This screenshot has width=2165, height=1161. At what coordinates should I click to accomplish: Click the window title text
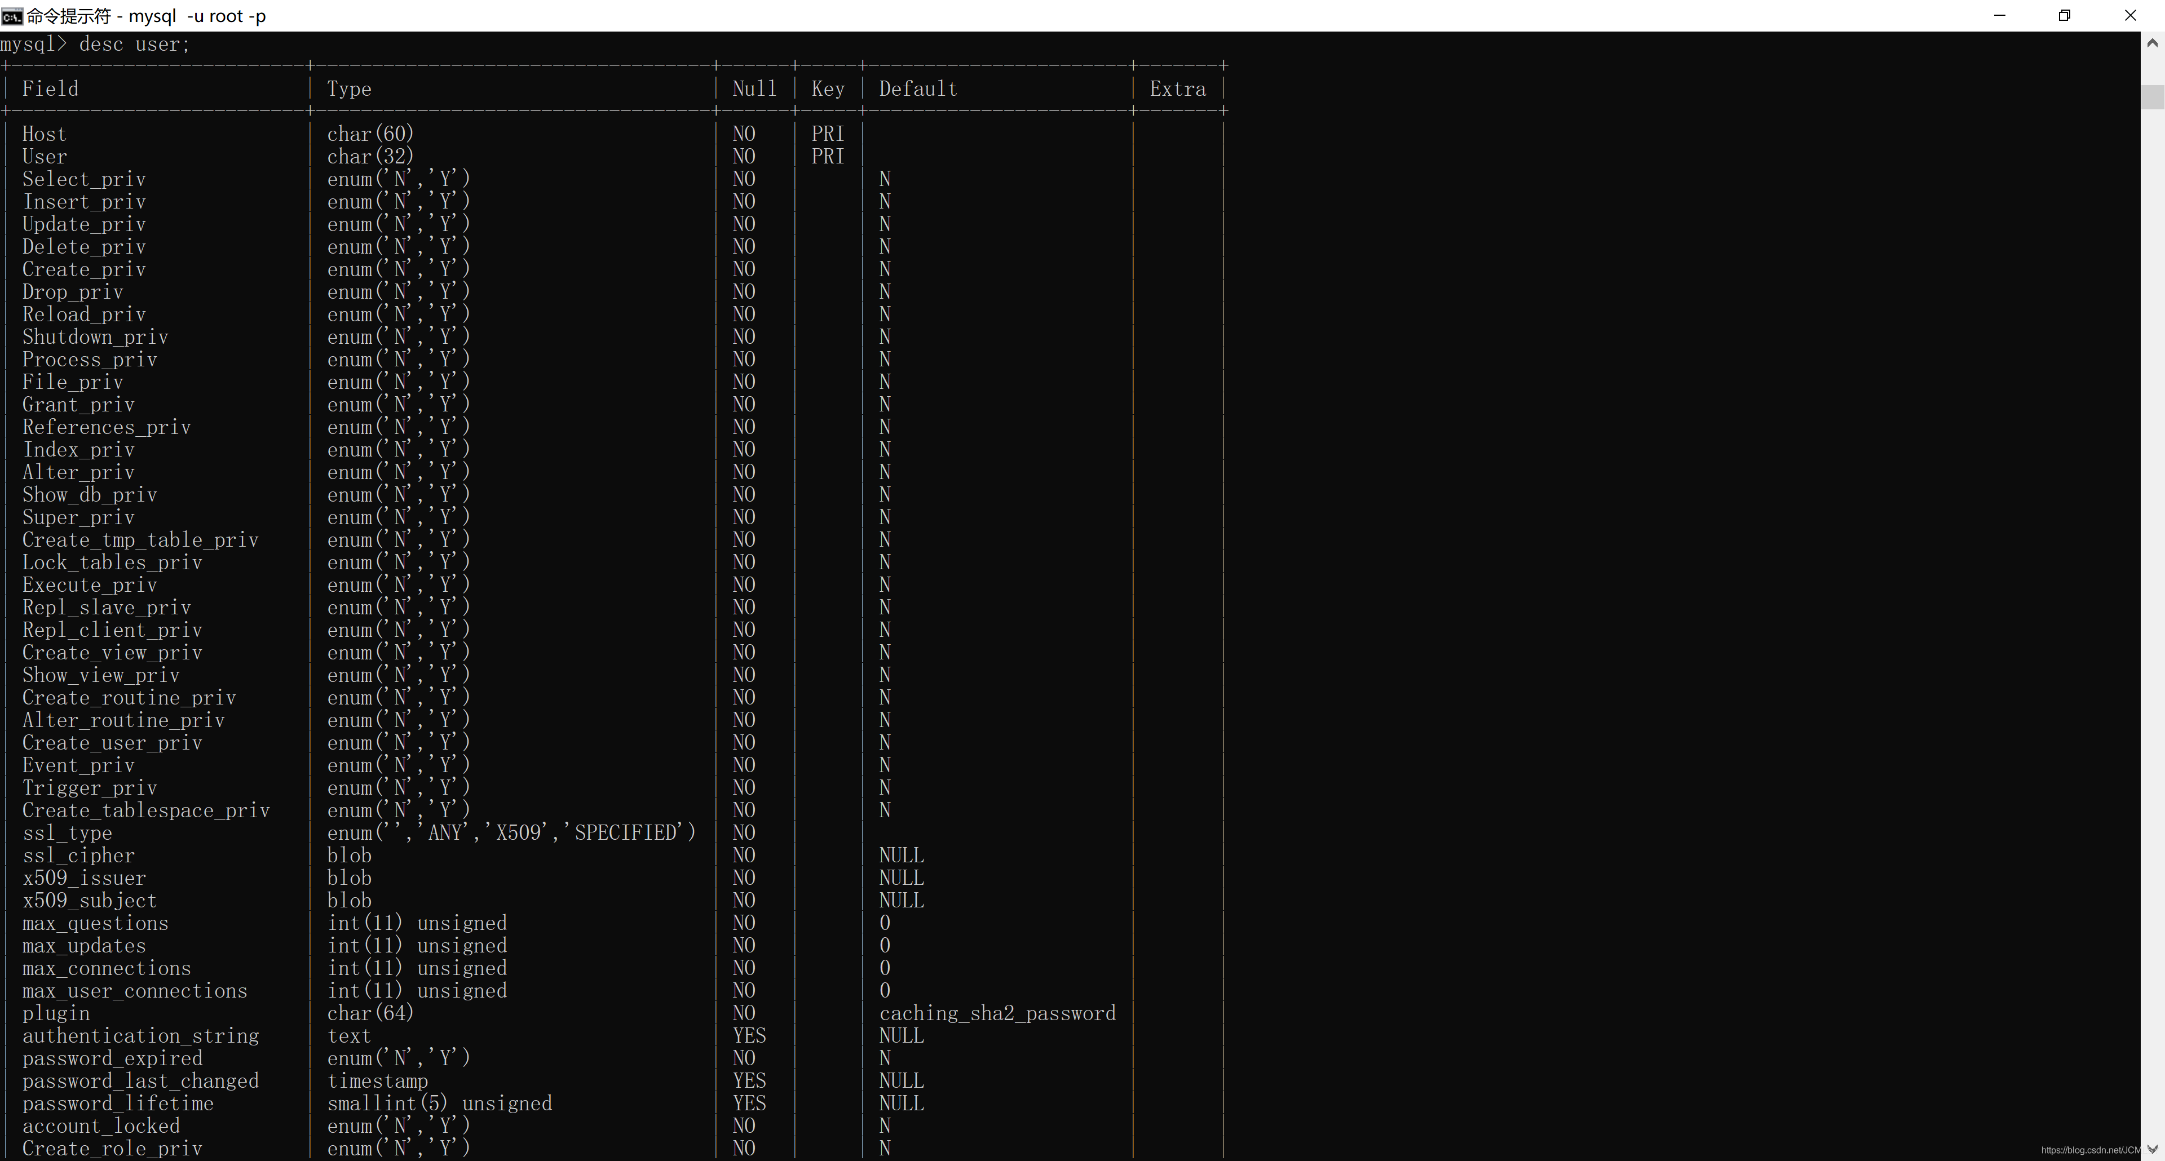[146, 16]
